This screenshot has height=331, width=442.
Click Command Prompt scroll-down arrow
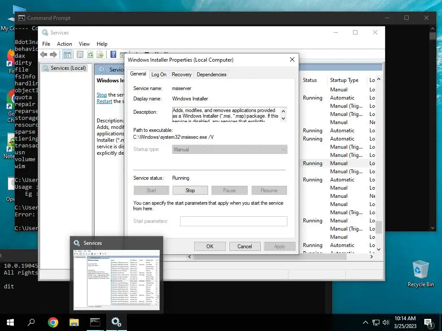[x=433, y=228]
